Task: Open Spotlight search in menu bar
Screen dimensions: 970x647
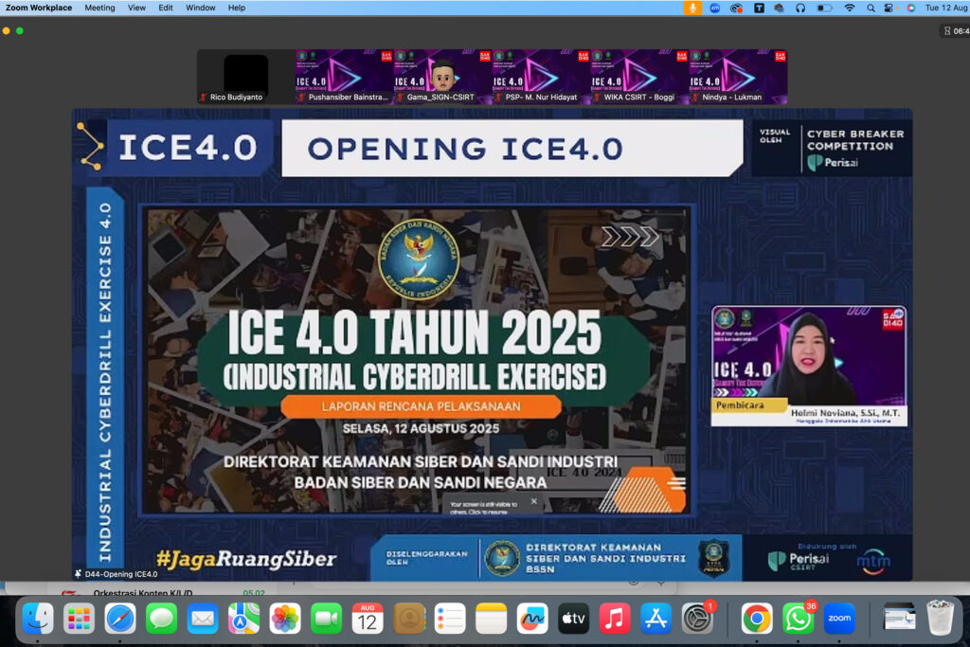Action: coord(871,8)
